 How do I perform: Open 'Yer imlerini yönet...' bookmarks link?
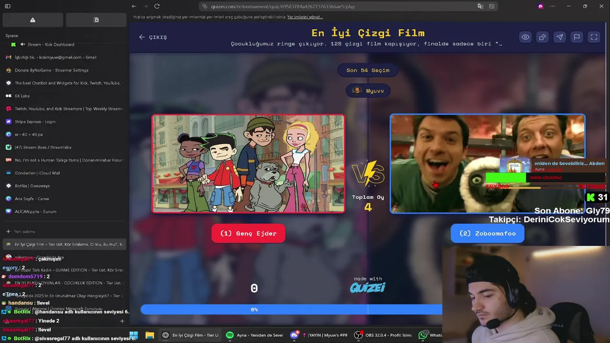[305, 17]
